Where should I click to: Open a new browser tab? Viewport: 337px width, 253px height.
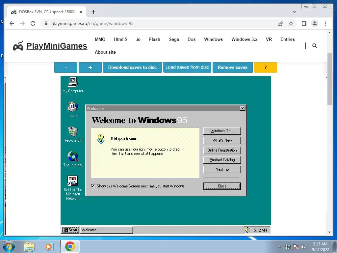pyautogui.click(x=93, y=12)
